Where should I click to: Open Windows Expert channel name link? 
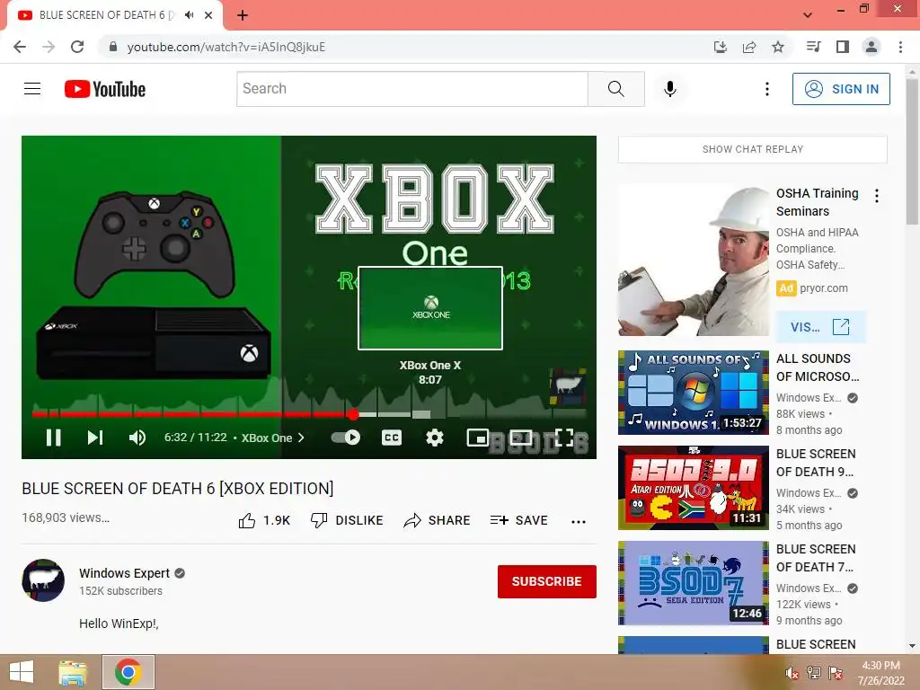[x=124, y=573]
